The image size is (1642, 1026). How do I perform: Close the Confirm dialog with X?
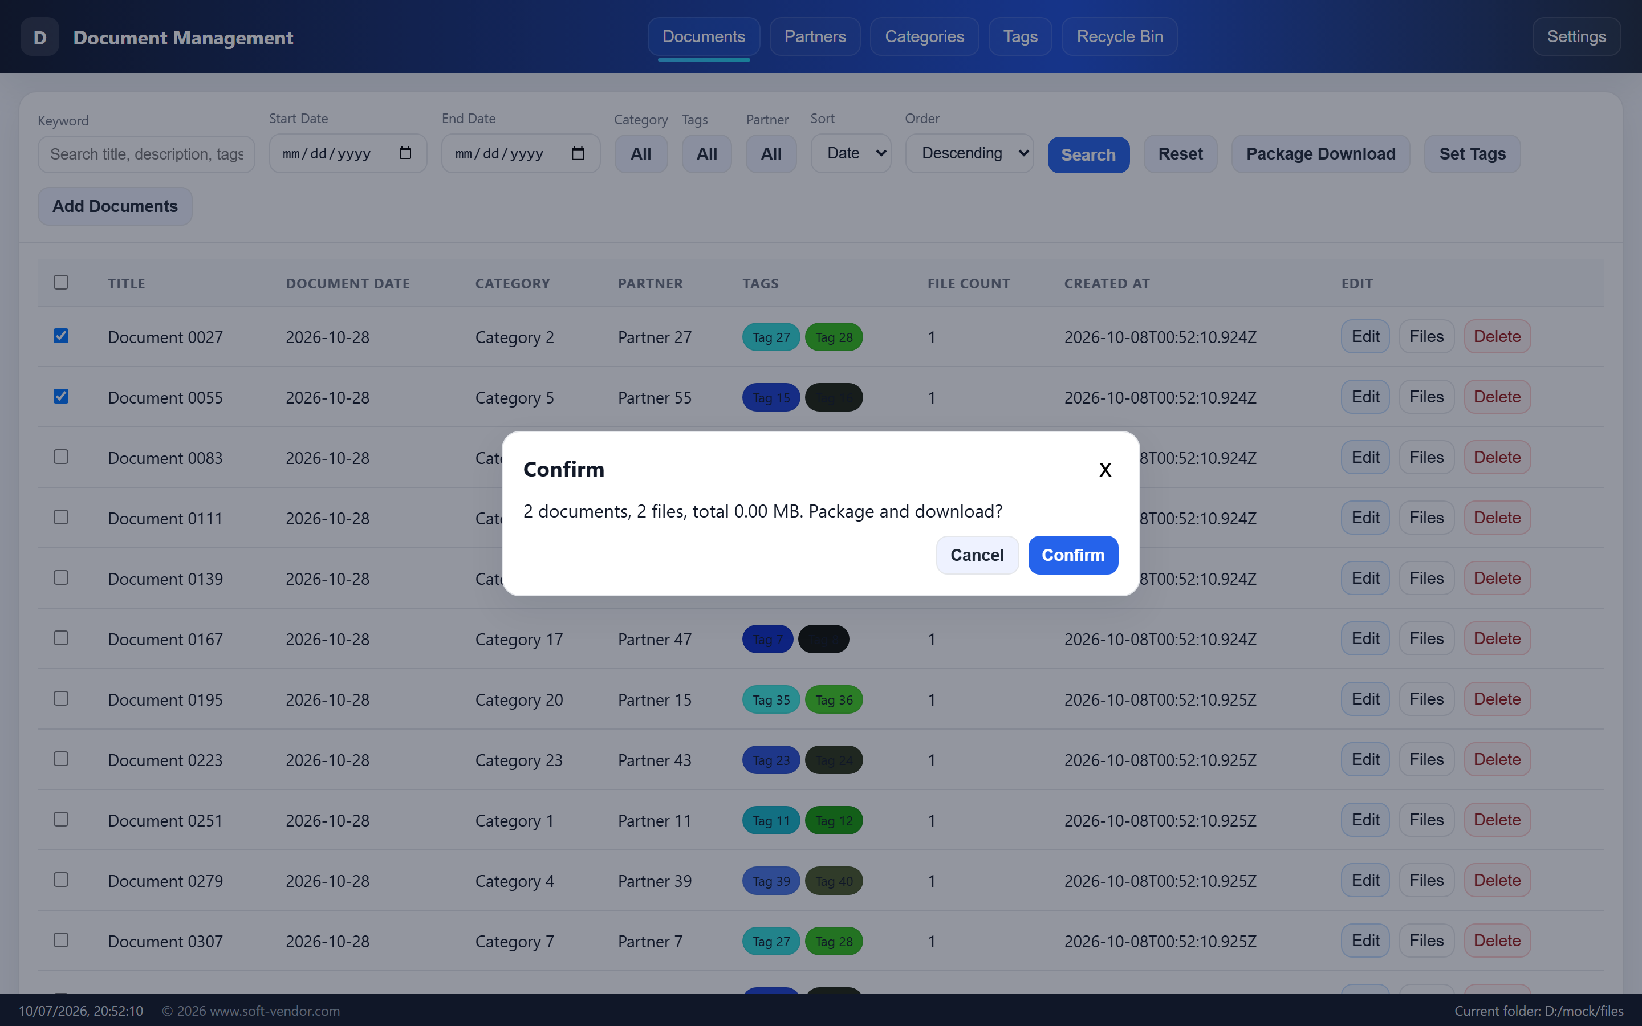[1104, 470]
